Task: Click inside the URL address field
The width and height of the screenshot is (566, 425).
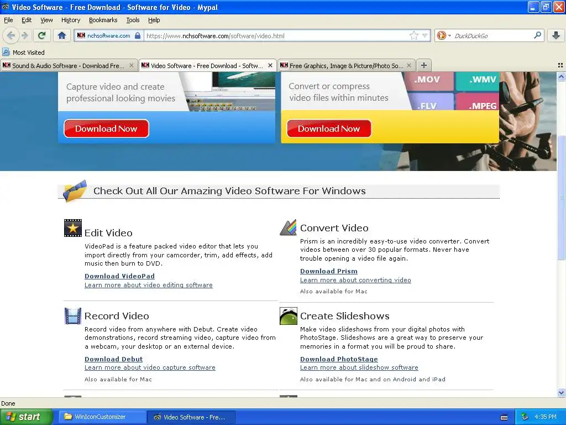Action: [276, 35]
